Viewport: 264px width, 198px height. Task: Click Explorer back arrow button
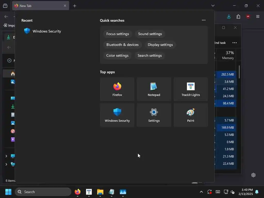9,47
